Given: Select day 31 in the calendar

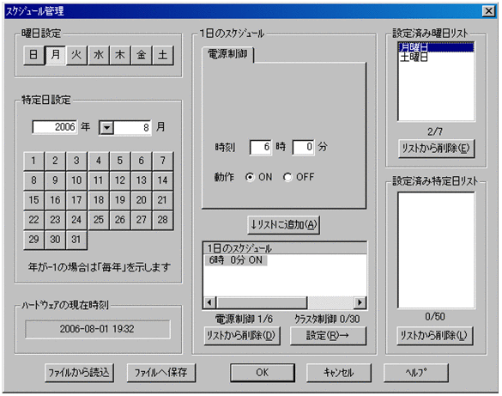Looking at the screenshot, I should 76,240.
